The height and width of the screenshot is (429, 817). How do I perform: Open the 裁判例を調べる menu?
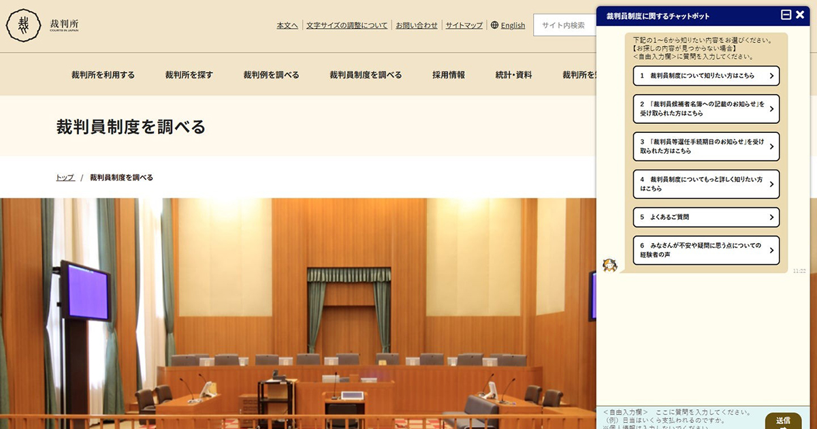click(271, 75)
